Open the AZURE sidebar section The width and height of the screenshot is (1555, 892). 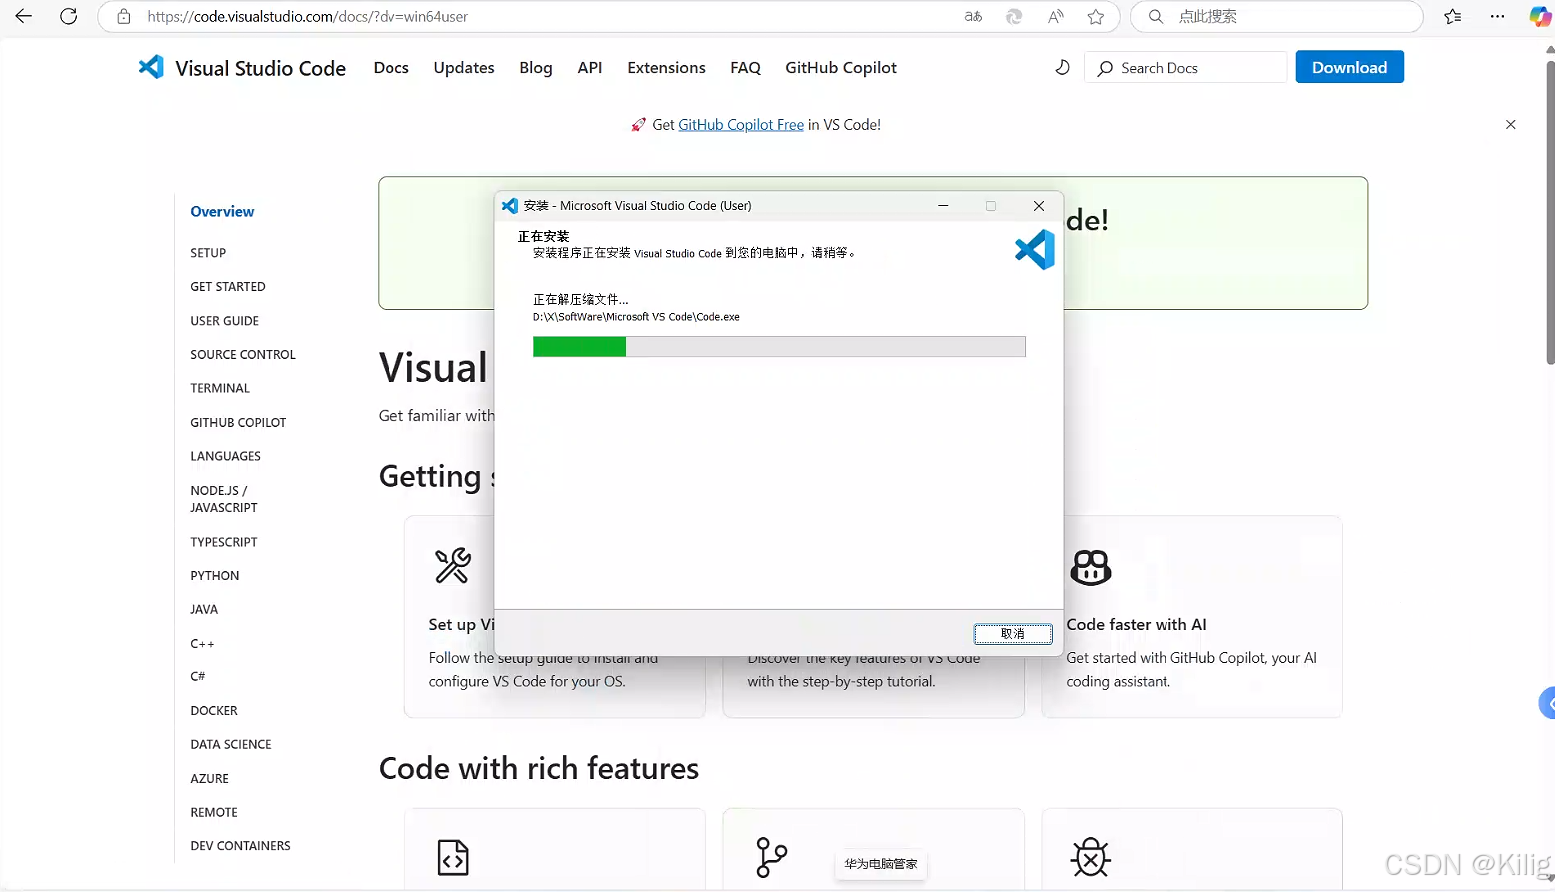[x=209, y=779]
